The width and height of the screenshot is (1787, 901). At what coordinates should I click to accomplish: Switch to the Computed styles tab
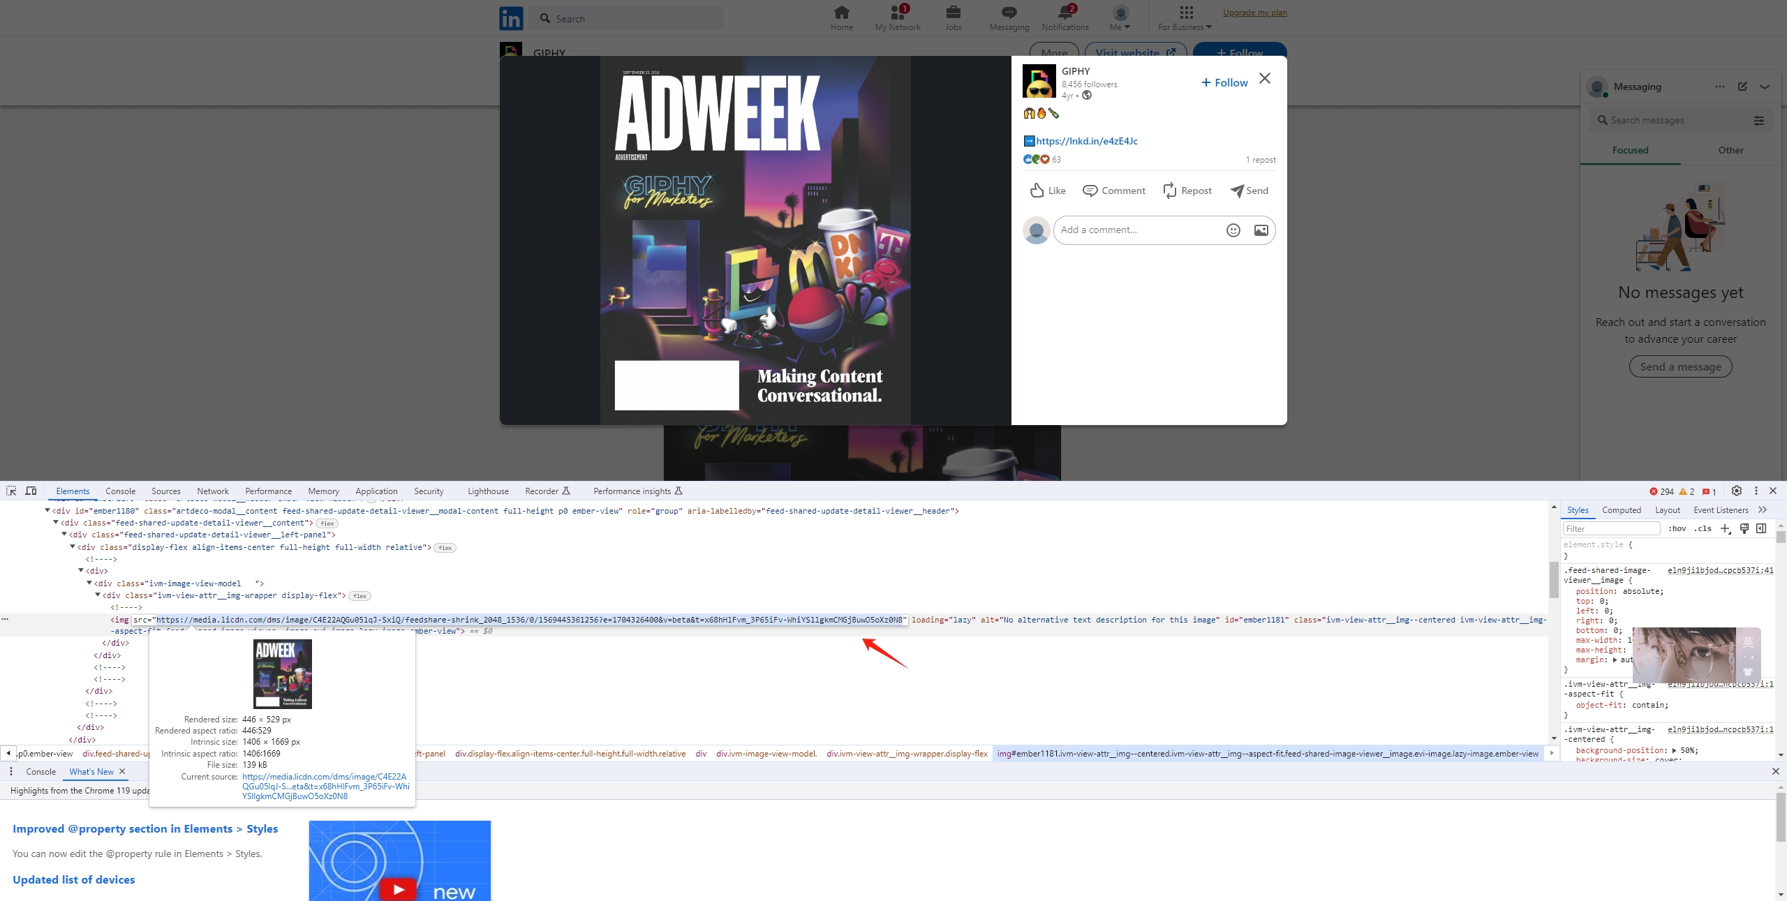click(1622, 510)
